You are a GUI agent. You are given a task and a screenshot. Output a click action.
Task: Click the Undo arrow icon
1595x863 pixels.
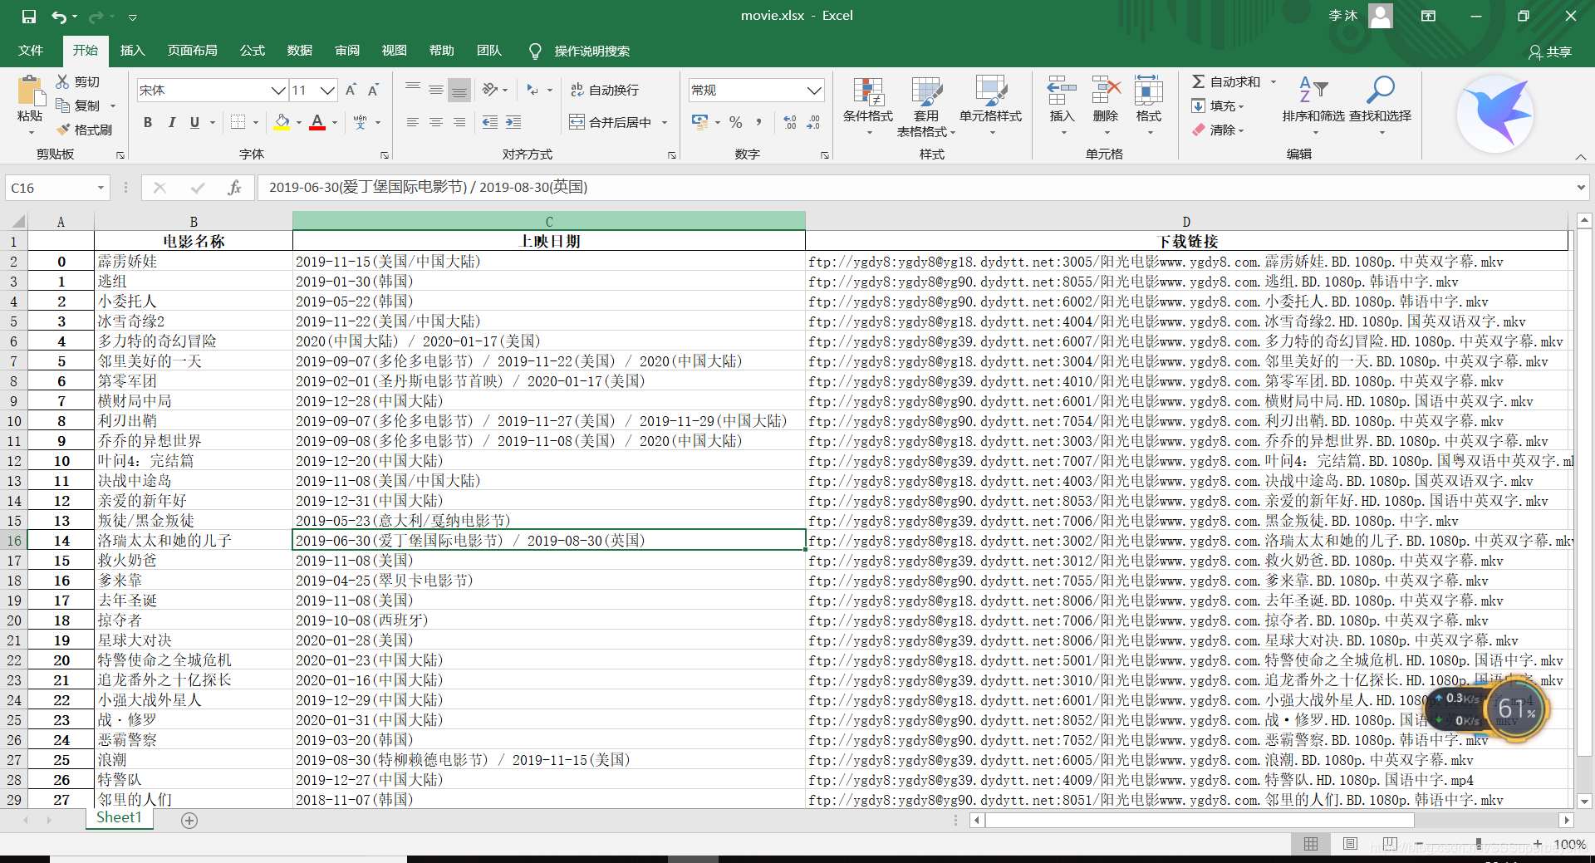pyautogui.click(x=58, y=16)
